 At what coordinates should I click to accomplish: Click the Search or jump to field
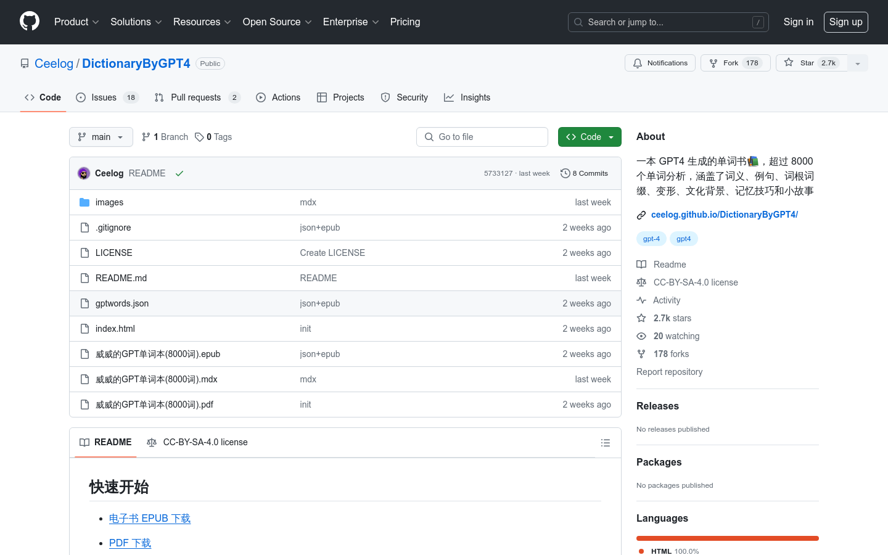tap(668, 22)
